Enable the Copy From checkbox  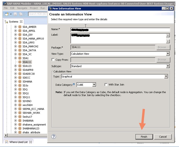tap(53, 60)
